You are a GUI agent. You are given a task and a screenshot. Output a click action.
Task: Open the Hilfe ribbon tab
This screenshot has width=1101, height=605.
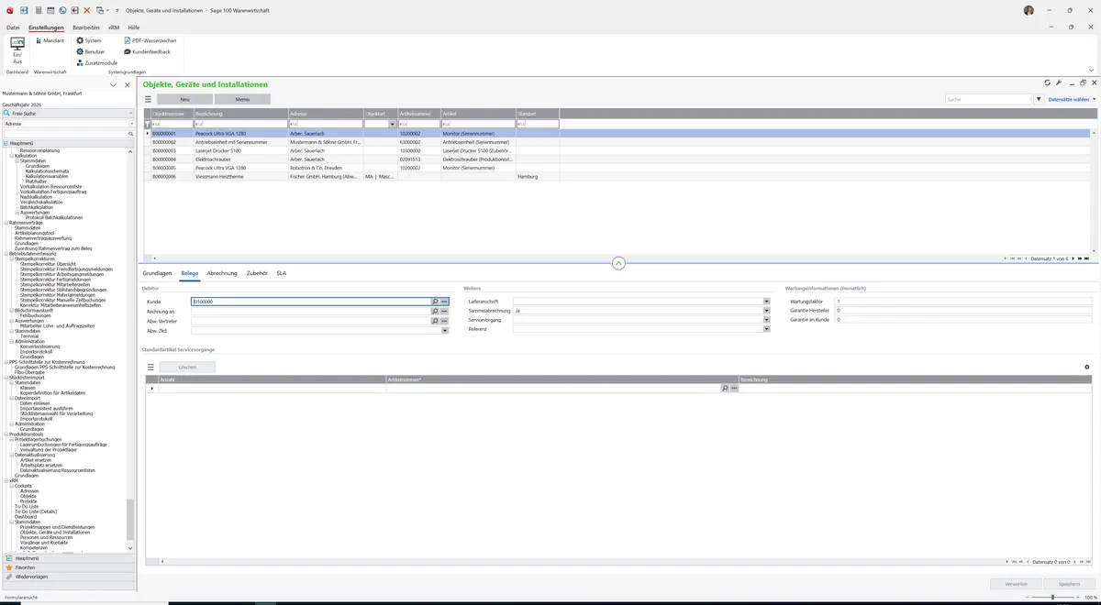pos(134,27)
